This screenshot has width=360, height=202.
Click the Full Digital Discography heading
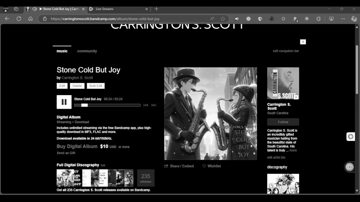point(78,165)
